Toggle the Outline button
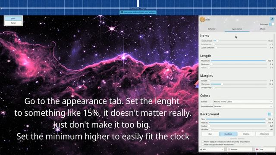 pos(246,134)
